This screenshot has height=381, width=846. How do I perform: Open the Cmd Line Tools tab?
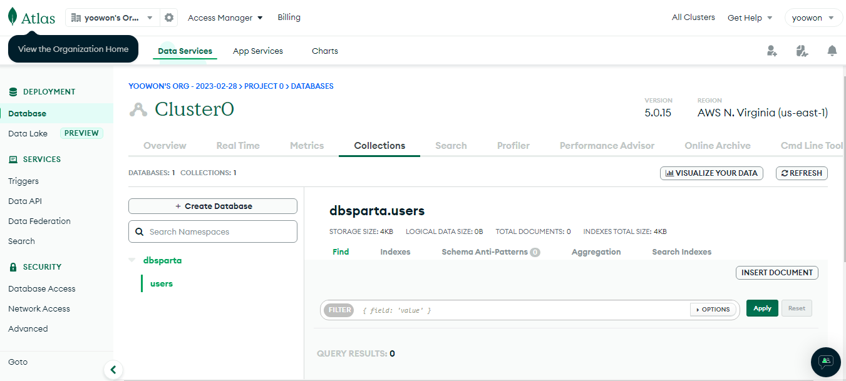click(812, 146)
